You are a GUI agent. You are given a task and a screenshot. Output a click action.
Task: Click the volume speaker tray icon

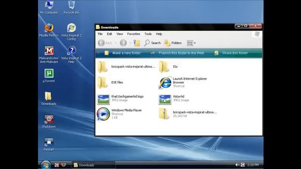pos(237,165)
